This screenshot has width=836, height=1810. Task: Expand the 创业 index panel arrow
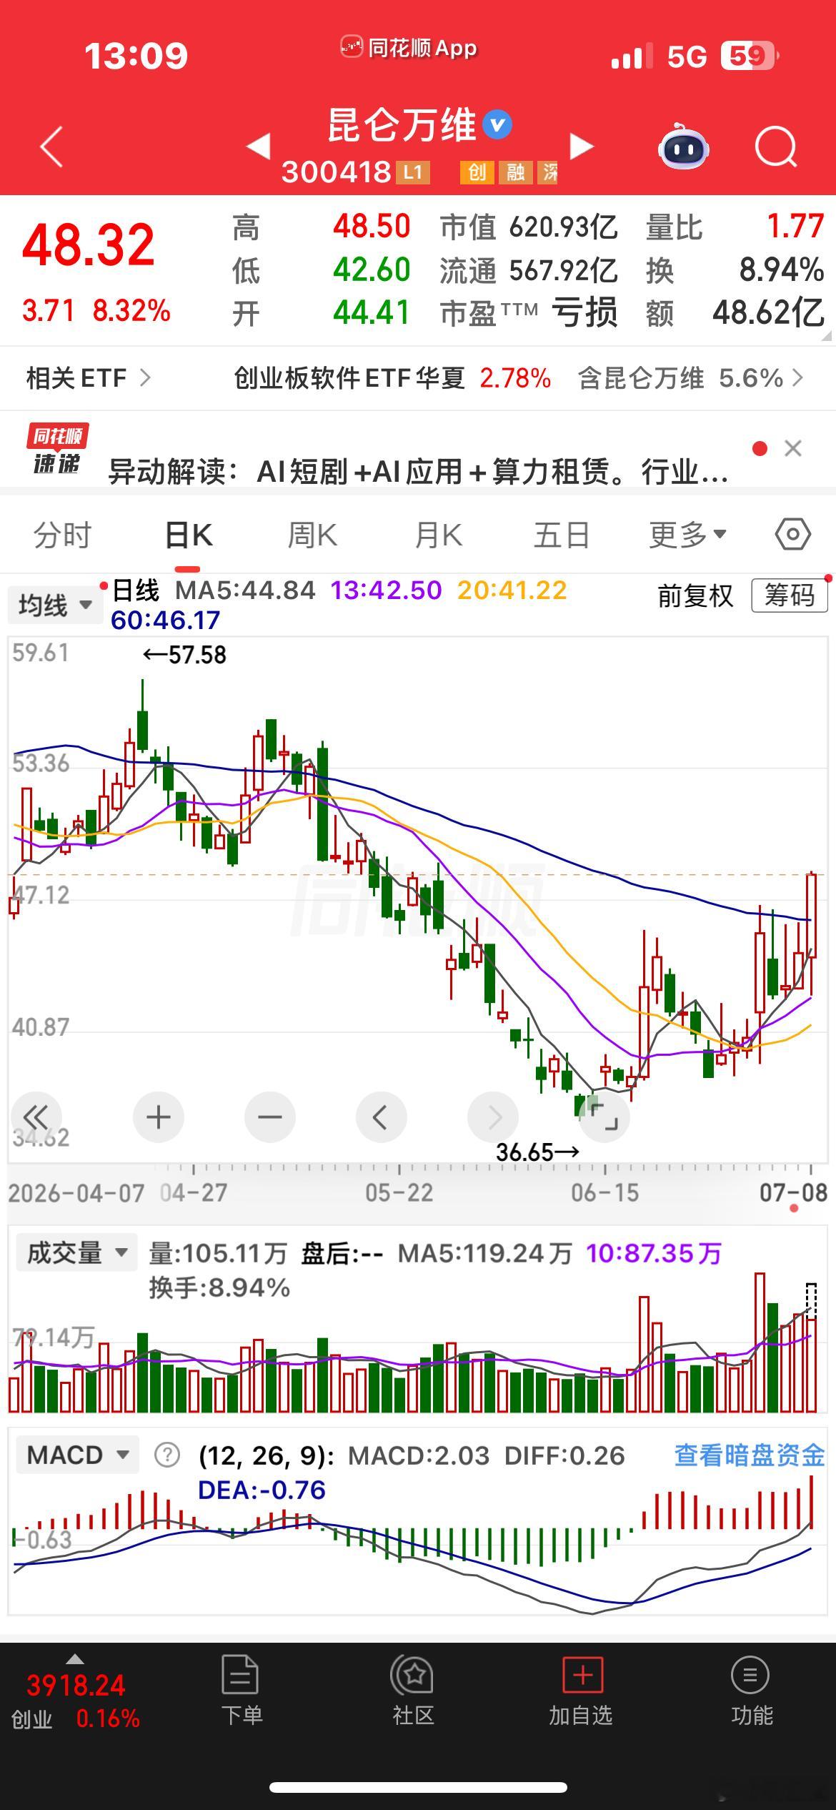(75, 1660)
